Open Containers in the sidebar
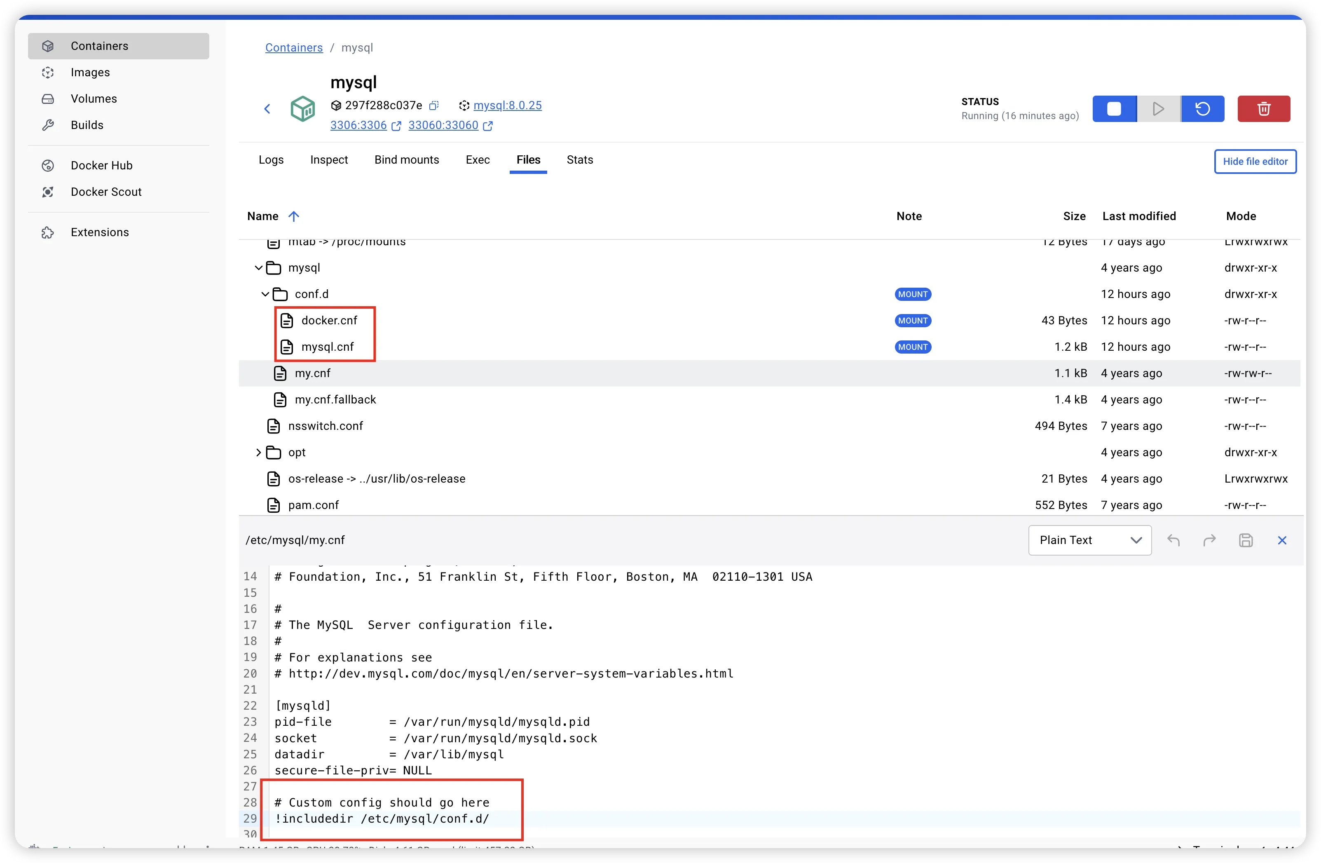 pyautogui.click(x=118, y=46)
